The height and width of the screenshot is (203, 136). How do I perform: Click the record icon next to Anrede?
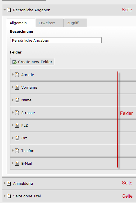pos(17,75)
